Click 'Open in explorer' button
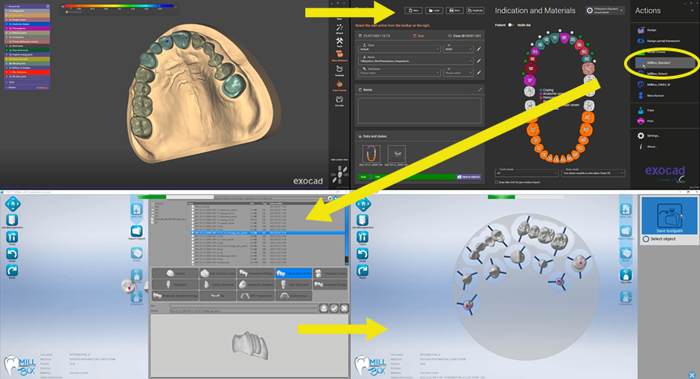Viewport: 700px width, 379px height. (x=468, y=177)
